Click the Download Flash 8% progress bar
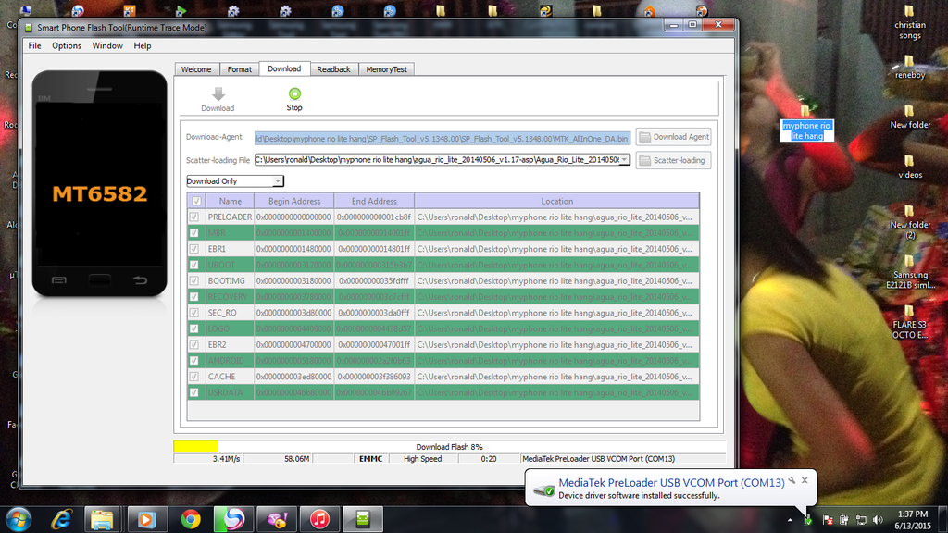 449,447
